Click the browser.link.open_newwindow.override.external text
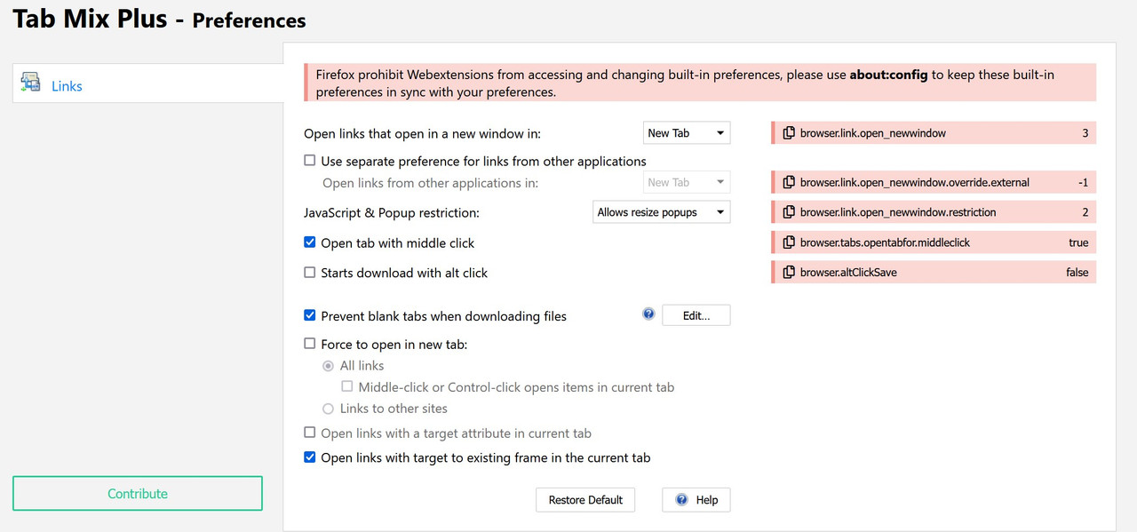The width and height of the screenshot is (1137, 532). [914, 182]
